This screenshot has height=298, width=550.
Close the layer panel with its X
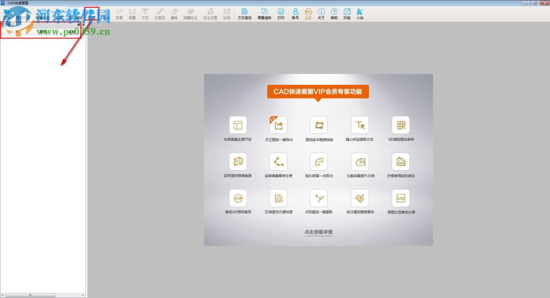pos(84,25)
